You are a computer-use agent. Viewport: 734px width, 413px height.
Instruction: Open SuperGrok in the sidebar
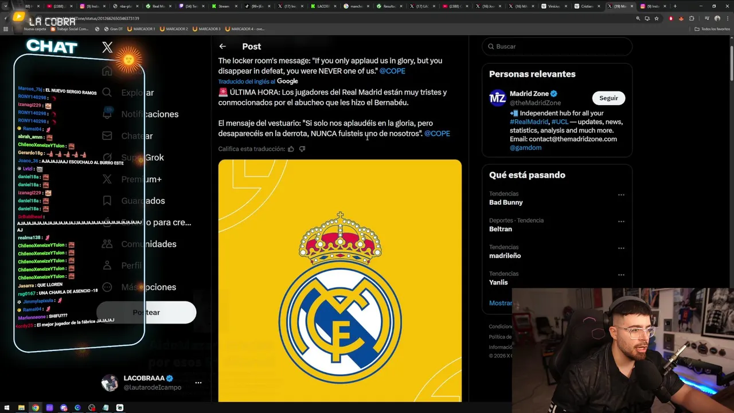pyautogui.click(x=132, y=157)
